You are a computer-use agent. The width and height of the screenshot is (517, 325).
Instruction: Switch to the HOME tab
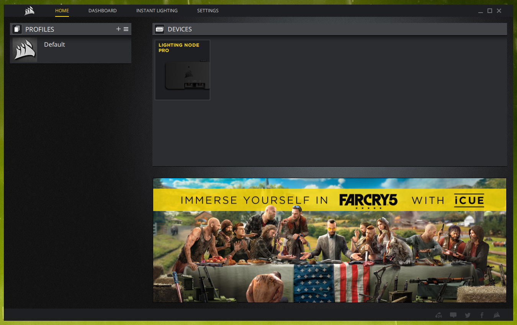pos(62,11)
